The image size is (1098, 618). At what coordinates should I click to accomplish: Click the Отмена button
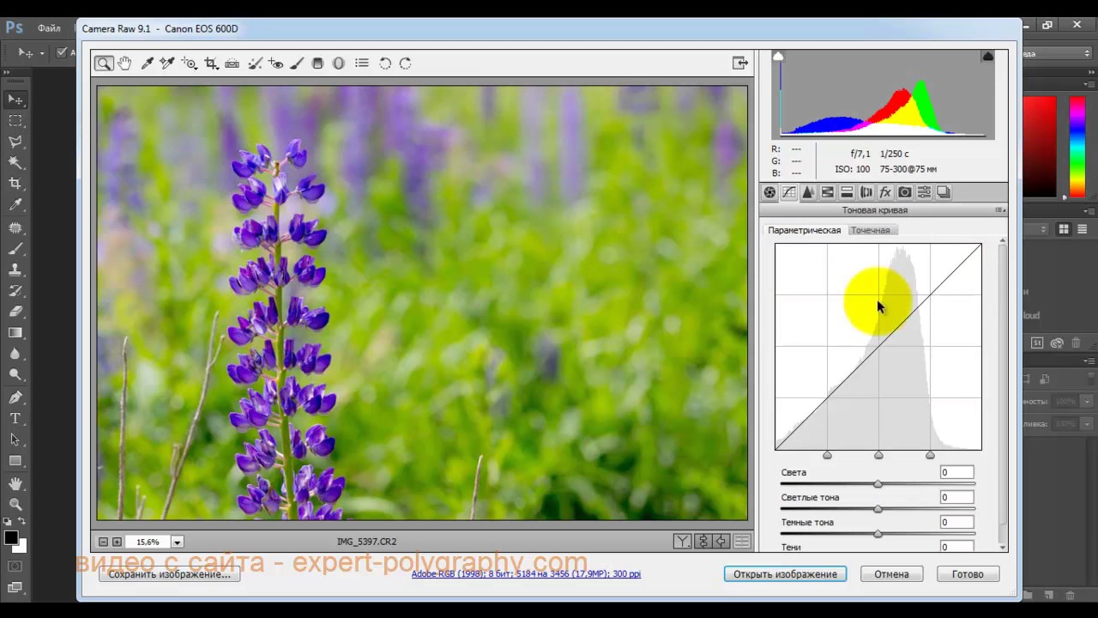point(892,574)
